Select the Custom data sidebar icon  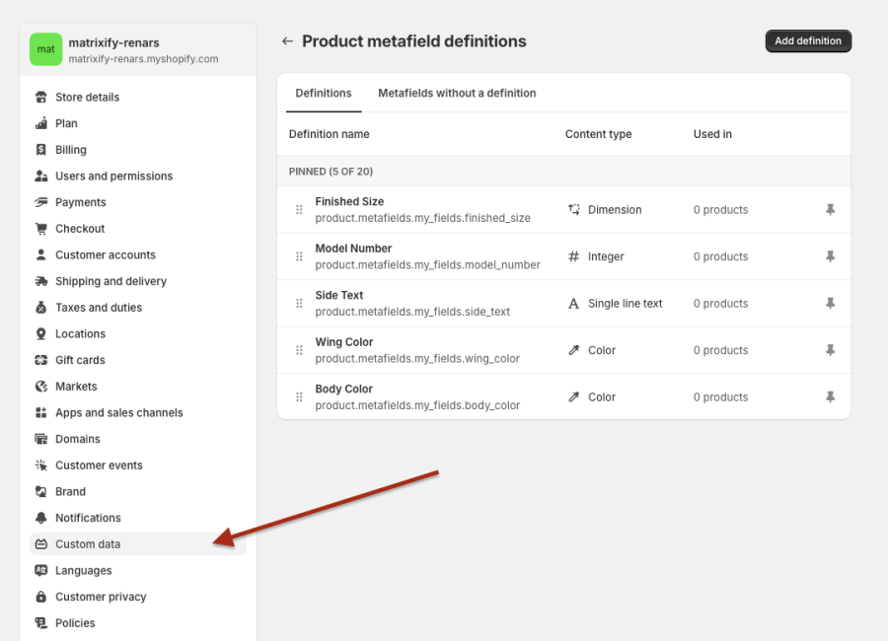(38, 543)
